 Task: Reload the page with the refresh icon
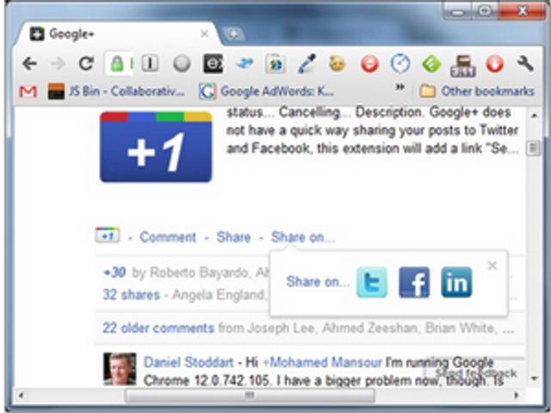86,64
